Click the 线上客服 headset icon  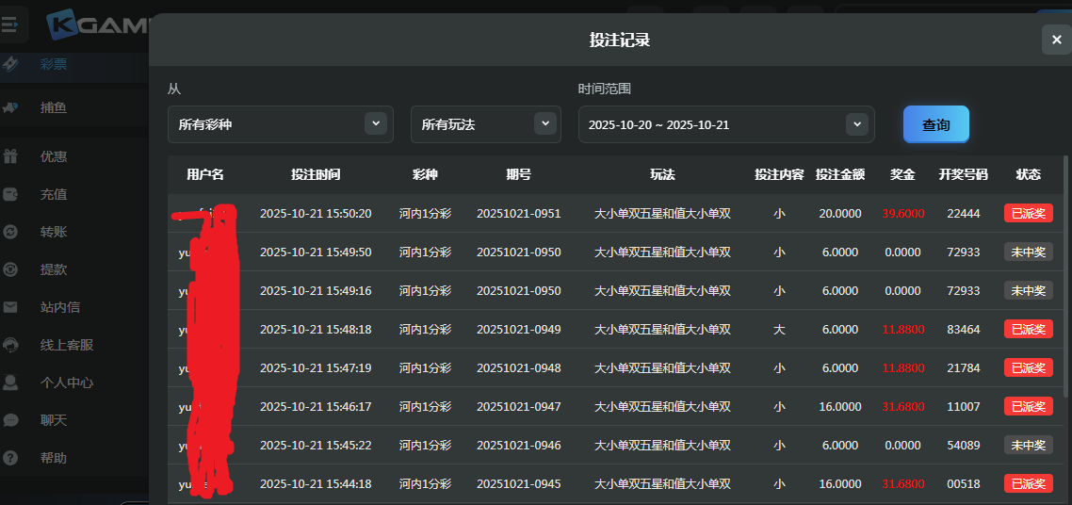click(10, 345)
